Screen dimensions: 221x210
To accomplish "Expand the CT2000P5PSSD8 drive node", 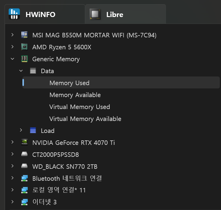I will click(x=13, y=154).
